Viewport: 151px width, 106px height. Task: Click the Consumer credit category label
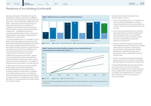[75, 40]
